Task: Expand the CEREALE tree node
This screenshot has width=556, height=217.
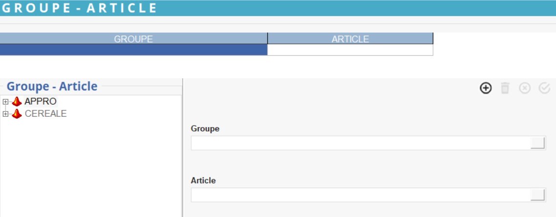Action: [5, 114]
